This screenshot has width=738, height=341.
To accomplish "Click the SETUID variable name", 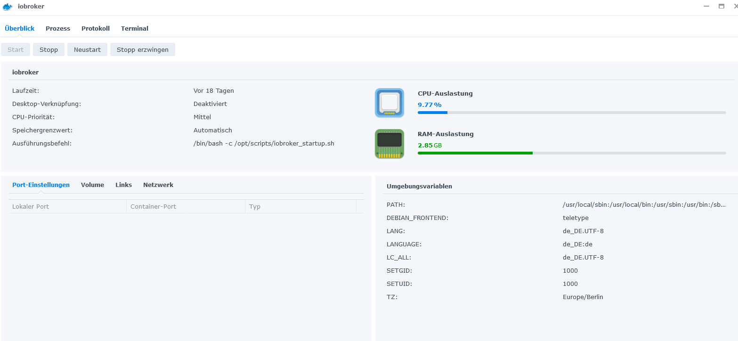I will click(x=399, y=284).
